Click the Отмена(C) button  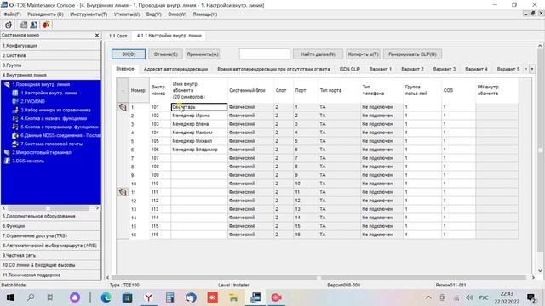point(166,54)
